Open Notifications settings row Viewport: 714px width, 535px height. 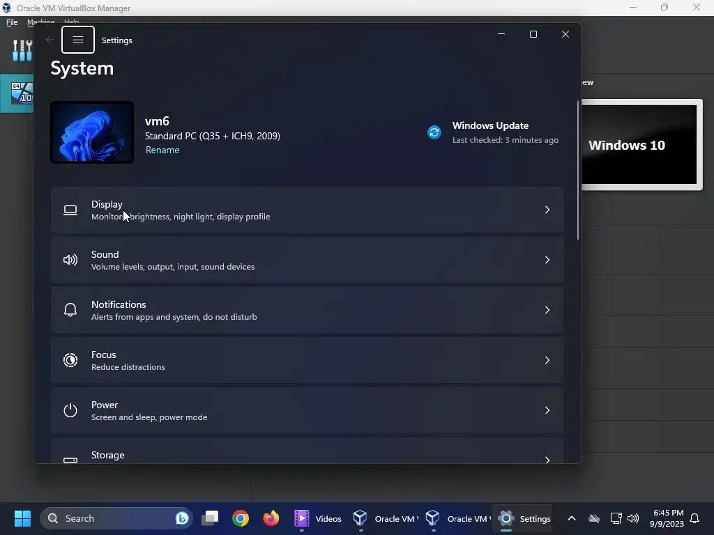click(x=307, y=310)
